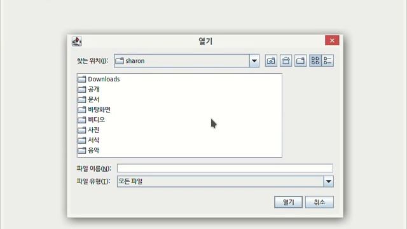407x229 pixels.
Task: Switch to list view
Action: click(x=315, y=61)
